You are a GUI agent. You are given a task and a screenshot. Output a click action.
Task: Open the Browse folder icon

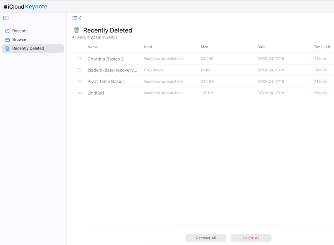(7, 39)
